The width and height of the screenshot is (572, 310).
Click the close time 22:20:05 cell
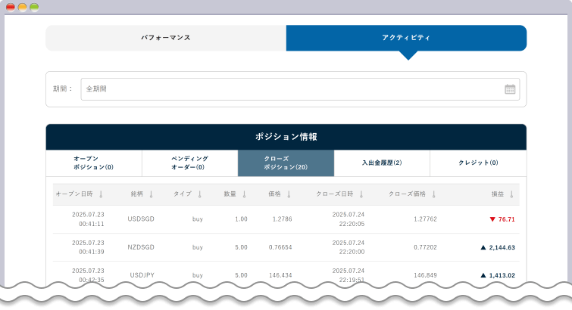point(352,224)
